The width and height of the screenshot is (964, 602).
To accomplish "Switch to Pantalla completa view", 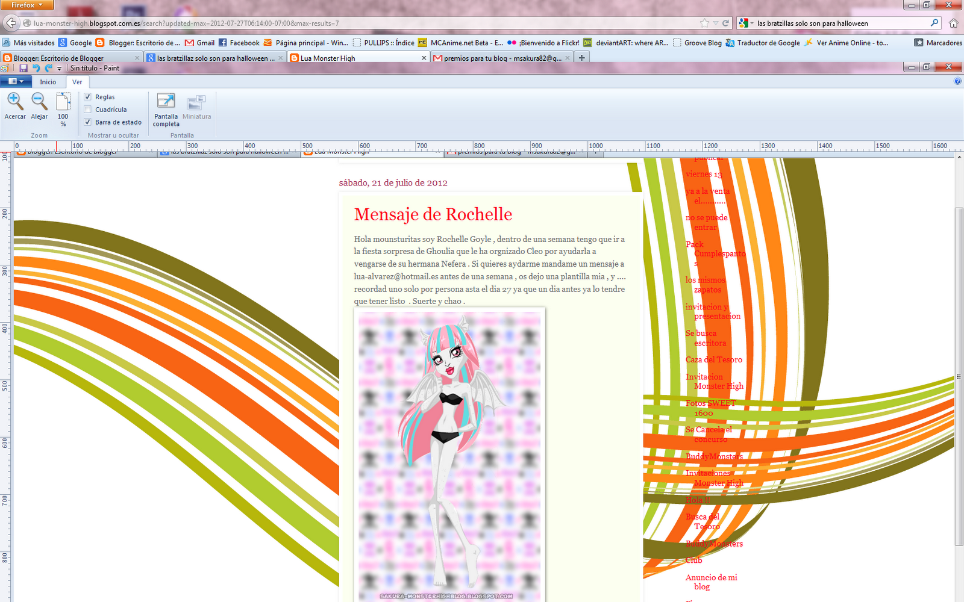I will click(166, 110).
